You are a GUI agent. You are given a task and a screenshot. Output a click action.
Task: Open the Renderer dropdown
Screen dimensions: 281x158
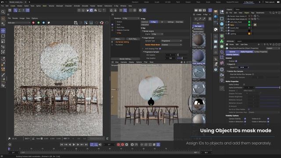[x=131, y=18]
